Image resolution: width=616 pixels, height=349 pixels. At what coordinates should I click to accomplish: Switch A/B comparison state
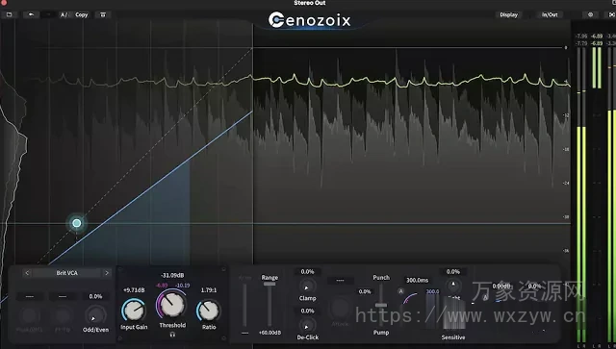[x=64, y=15]
